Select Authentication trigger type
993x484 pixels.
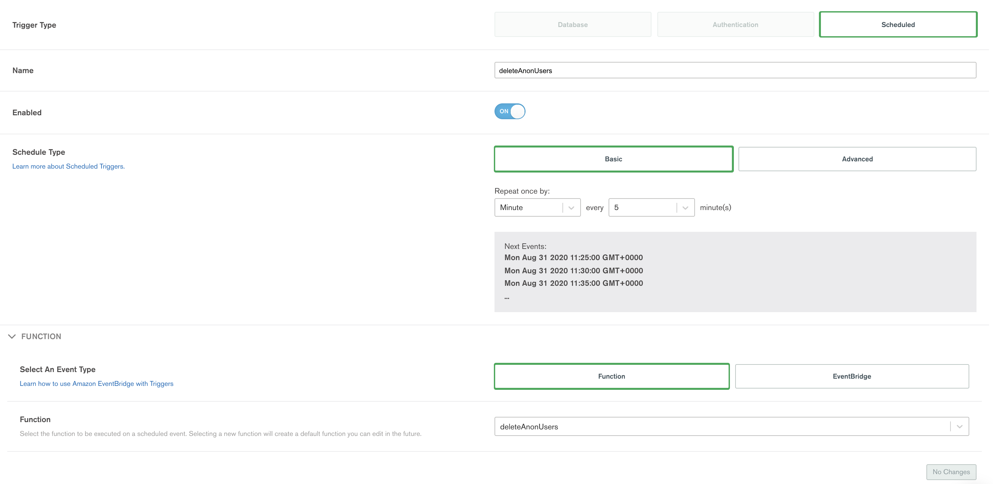tap(735, 25)
